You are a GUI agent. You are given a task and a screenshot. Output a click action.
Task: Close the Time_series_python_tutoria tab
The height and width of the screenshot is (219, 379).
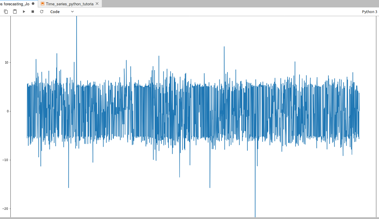[97, 4]
